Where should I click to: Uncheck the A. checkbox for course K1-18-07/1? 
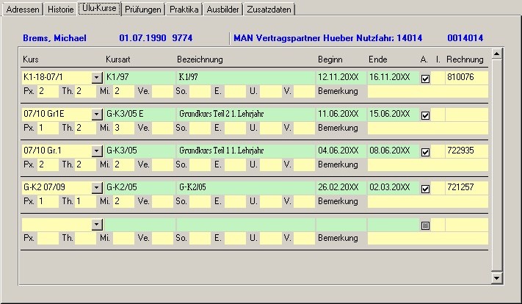pyautogui.click(x=425, y=79)
